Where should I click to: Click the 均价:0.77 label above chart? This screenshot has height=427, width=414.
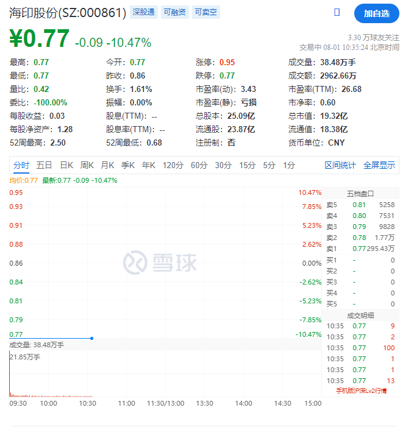point(23,180)
